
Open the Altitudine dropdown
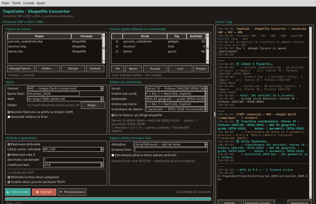pos(170,144)
